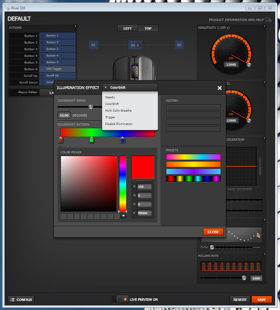
Task: Minimize the Rival 310 window
Action: (250, 8)
